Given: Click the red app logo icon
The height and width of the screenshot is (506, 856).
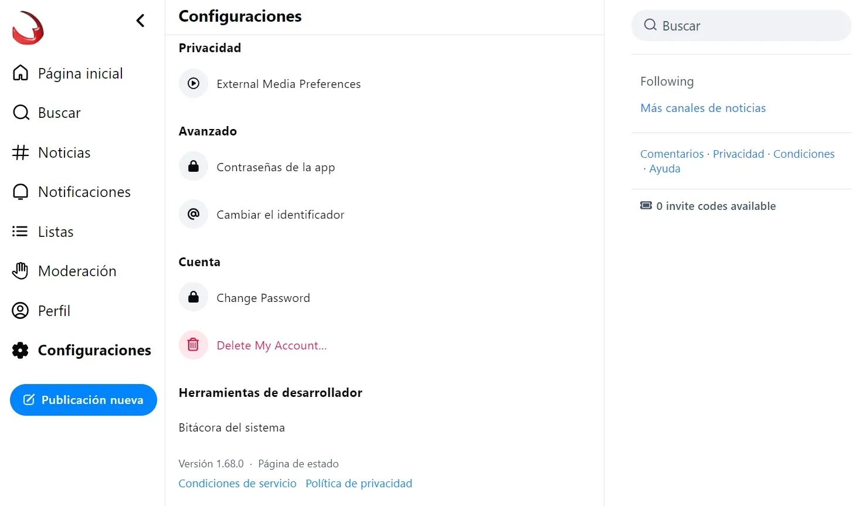Looking at the screenshot, I should [28, 28].
